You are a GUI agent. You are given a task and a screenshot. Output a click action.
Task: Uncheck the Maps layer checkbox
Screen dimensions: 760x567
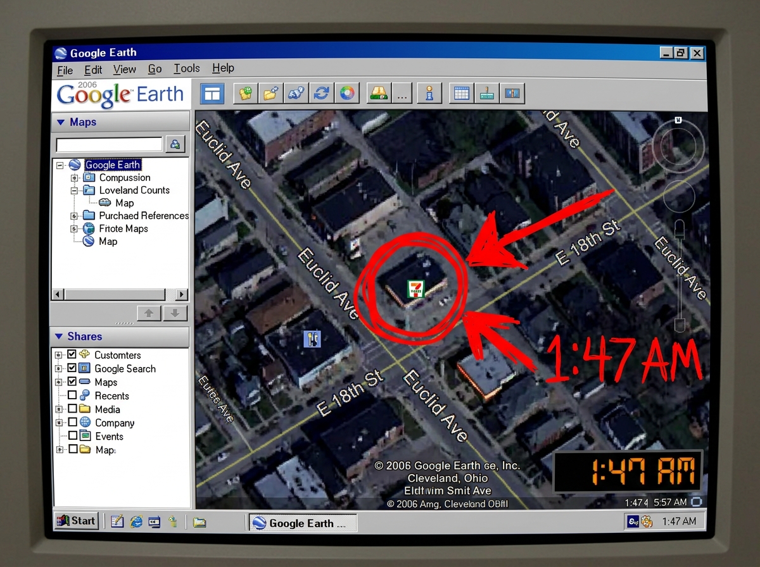[x=72, y=382]
